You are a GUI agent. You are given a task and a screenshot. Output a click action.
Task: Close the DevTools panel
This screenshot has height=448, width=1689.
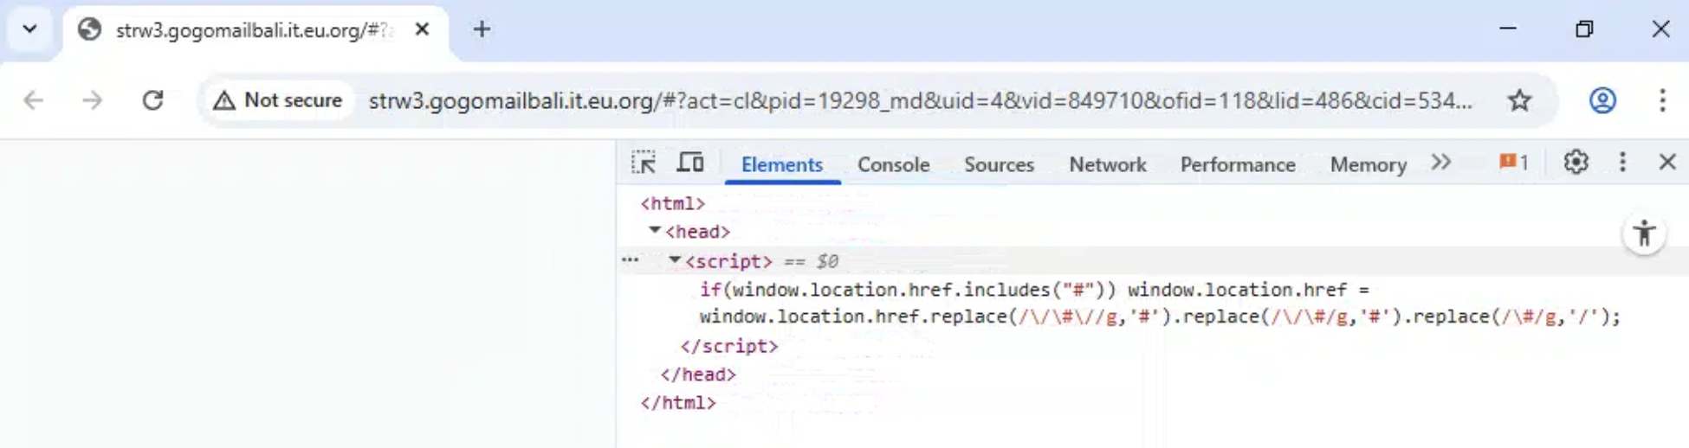point(1667,162)
